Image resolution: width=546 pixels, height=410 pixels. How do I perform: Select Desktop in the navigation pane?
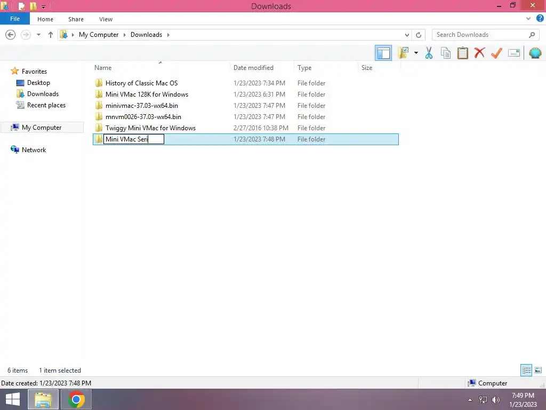(x=38, y=83)
